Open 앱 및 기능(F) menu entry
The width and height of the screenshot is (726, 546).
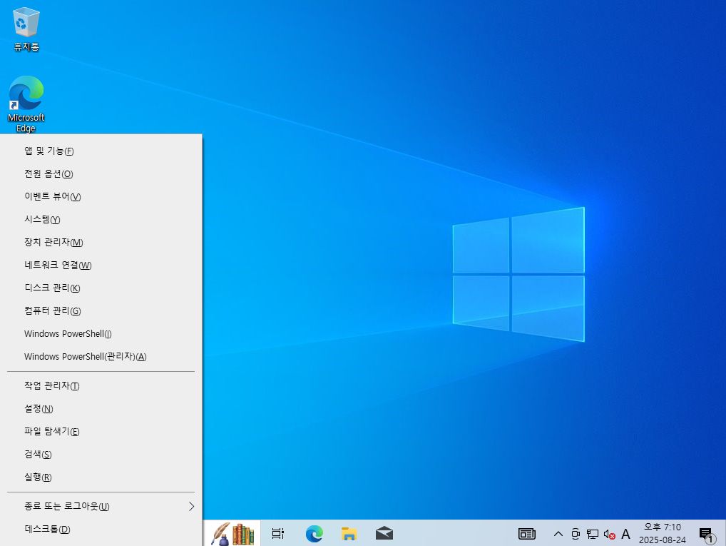101,151
